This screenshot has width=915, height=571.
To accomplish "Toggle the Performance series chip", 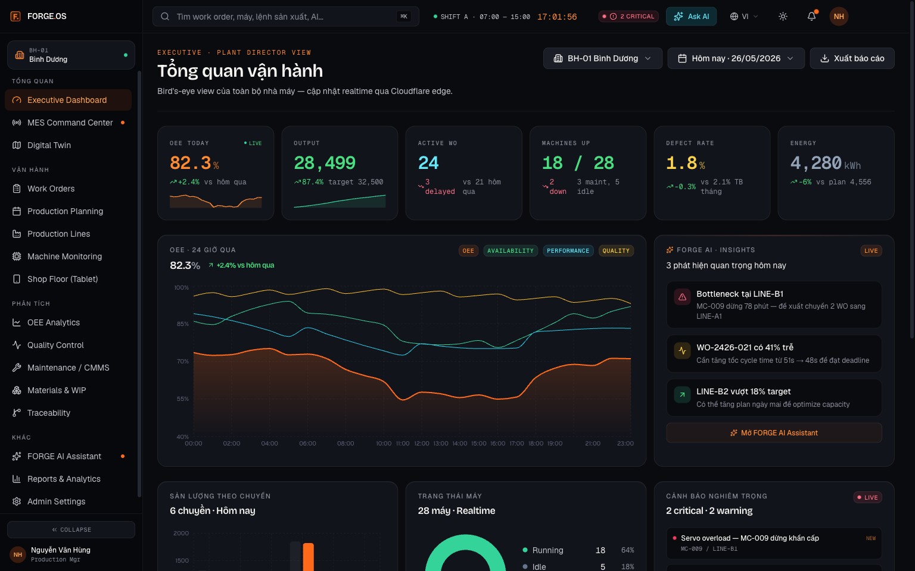I will pyautogui.click(x=568, y=251).
